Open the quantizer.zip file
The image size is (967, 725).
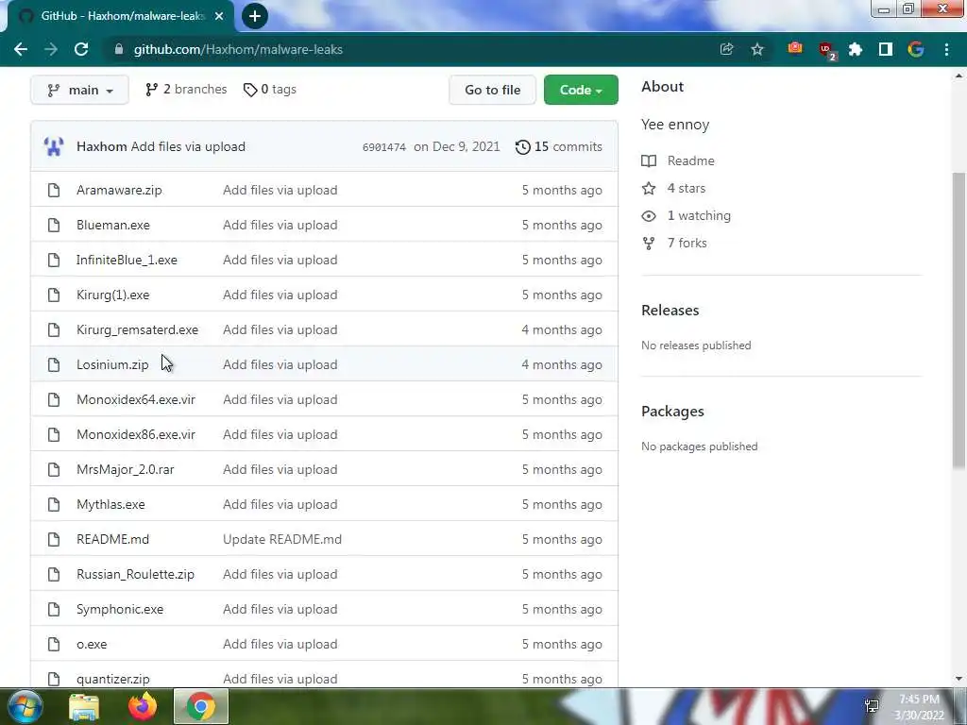coord(113,680)
